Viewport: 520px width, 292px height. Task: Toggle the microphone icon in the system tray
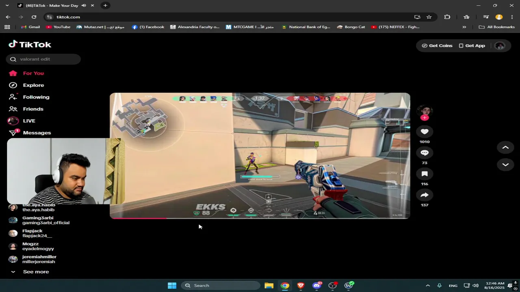pyautogui.click(x=440, y=286)
